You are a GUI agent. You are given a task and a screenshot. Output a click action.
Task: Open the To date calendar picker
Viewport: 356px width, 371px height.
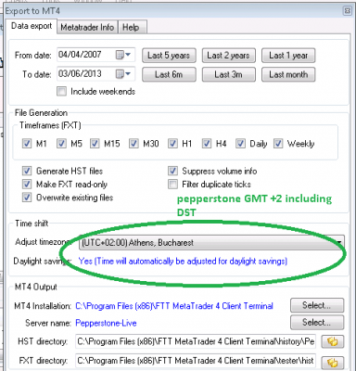[x=123, y=74]
